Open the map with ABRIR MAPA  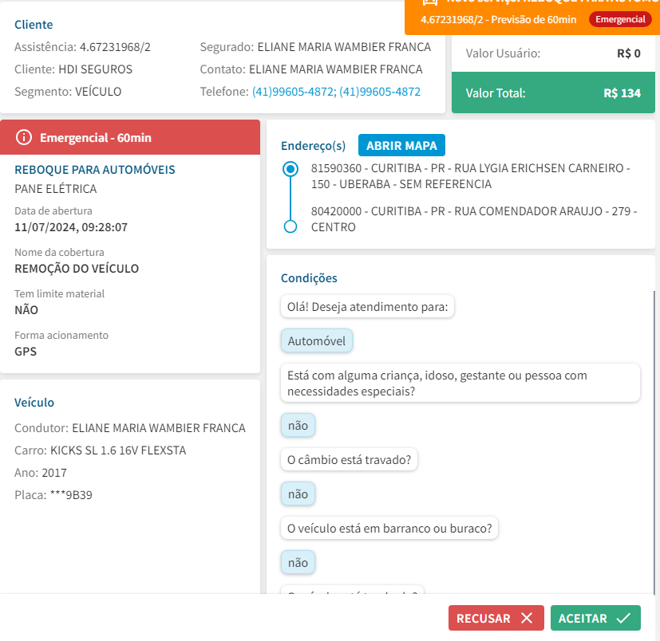point(401,145)
